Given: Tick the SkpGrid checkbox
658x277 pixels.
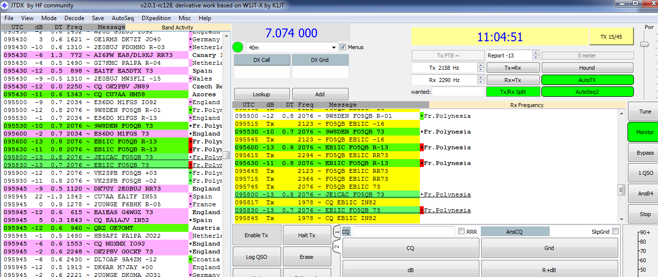Looking at the screenshot, I should (615, 231).
